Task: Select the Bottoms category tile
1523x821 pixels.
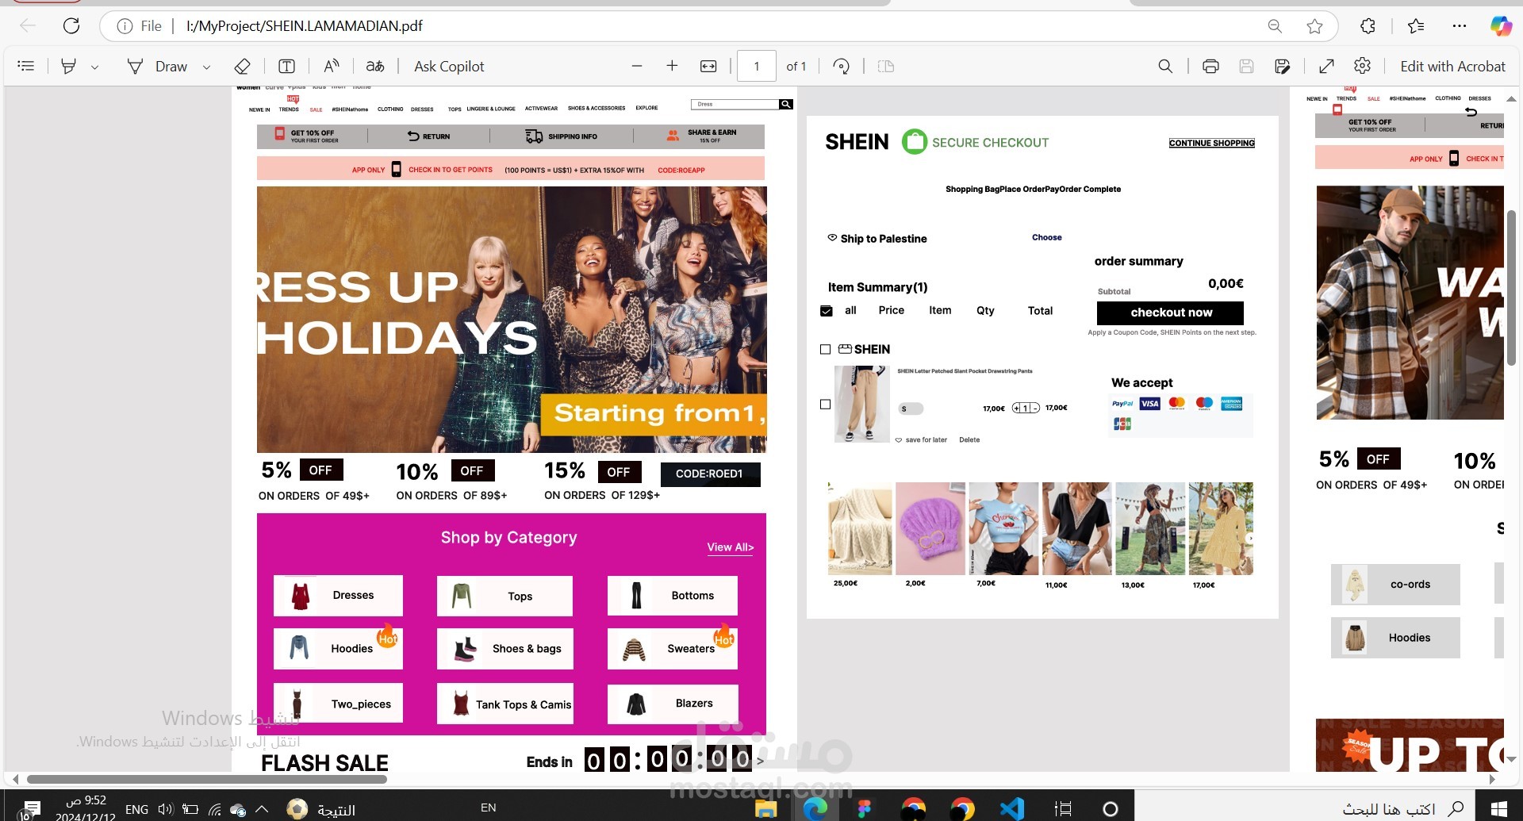Action: click(673, 596)
